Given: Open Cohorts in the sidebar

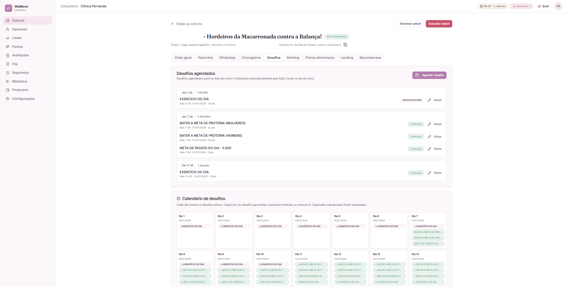Looking at the screenshot, I should tap(27, 21).
